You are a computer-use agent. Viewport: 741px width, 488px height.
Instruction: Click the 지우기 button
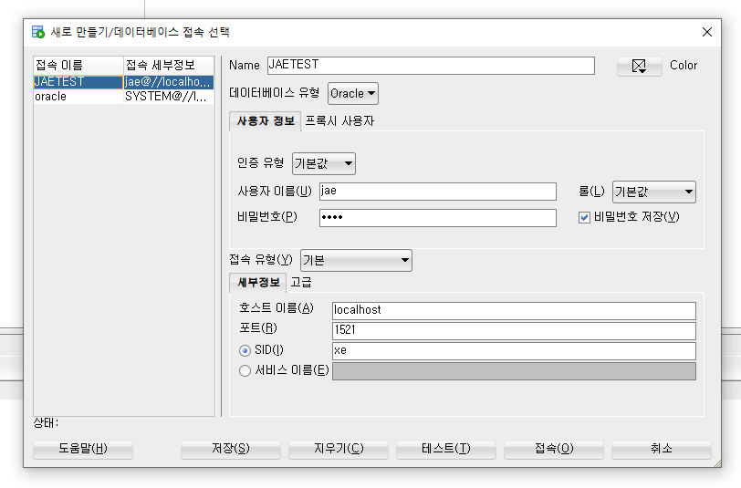coord(339,449)
